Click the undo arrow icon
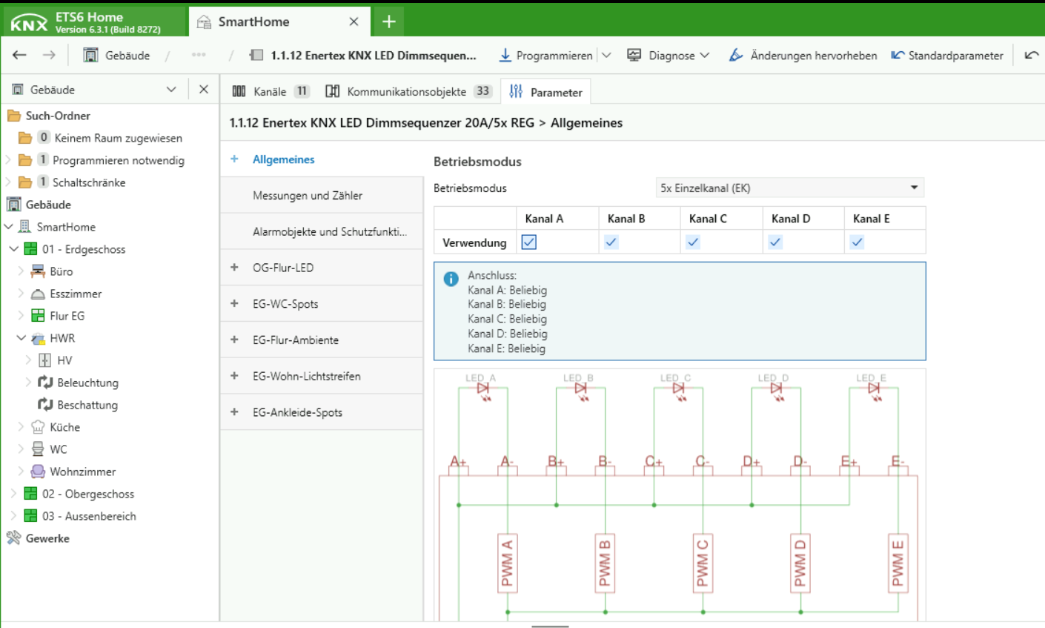 click(x=1031, y=56)
